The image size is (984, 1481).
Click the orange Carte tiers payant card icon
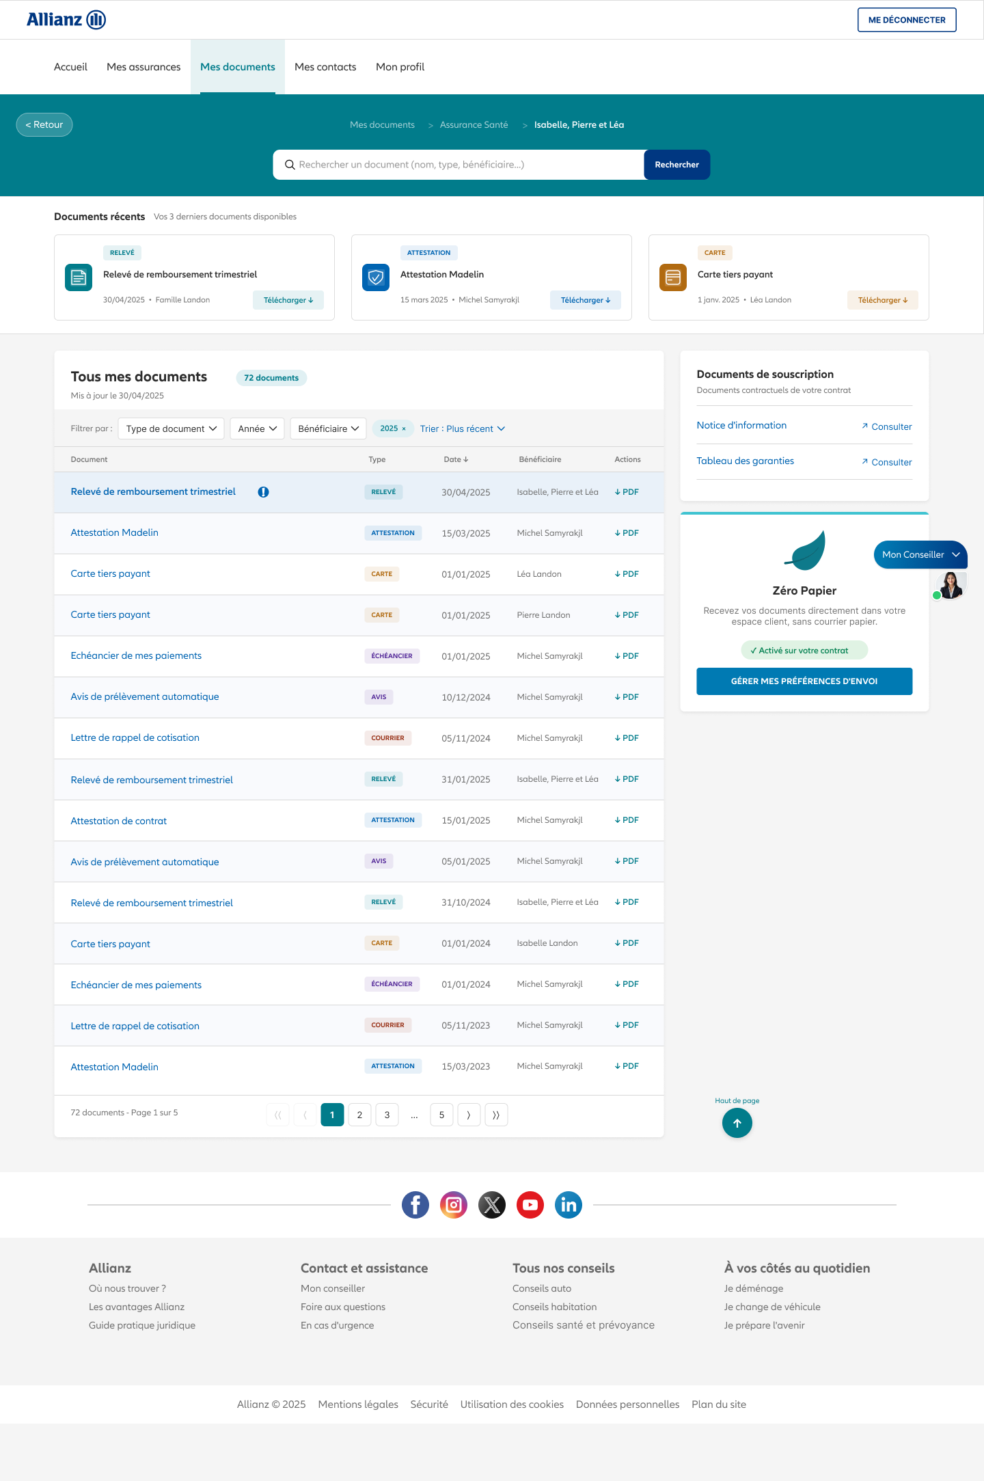[x=673, y=277]
